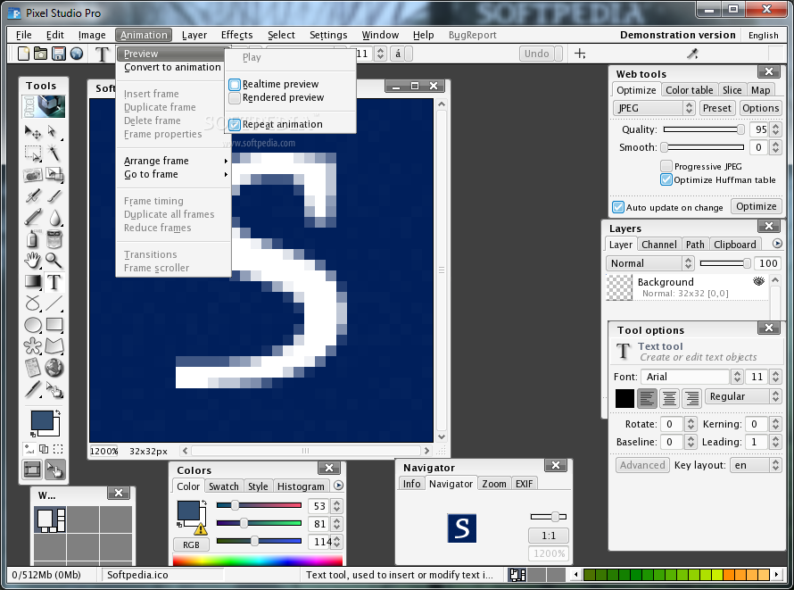Select the glue bottle tool
794x590 pixels.
[x=33, y=238]
